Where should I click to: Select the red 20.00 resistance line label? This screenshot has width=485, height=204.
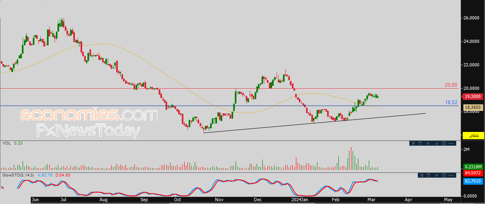tap(451, 85)
